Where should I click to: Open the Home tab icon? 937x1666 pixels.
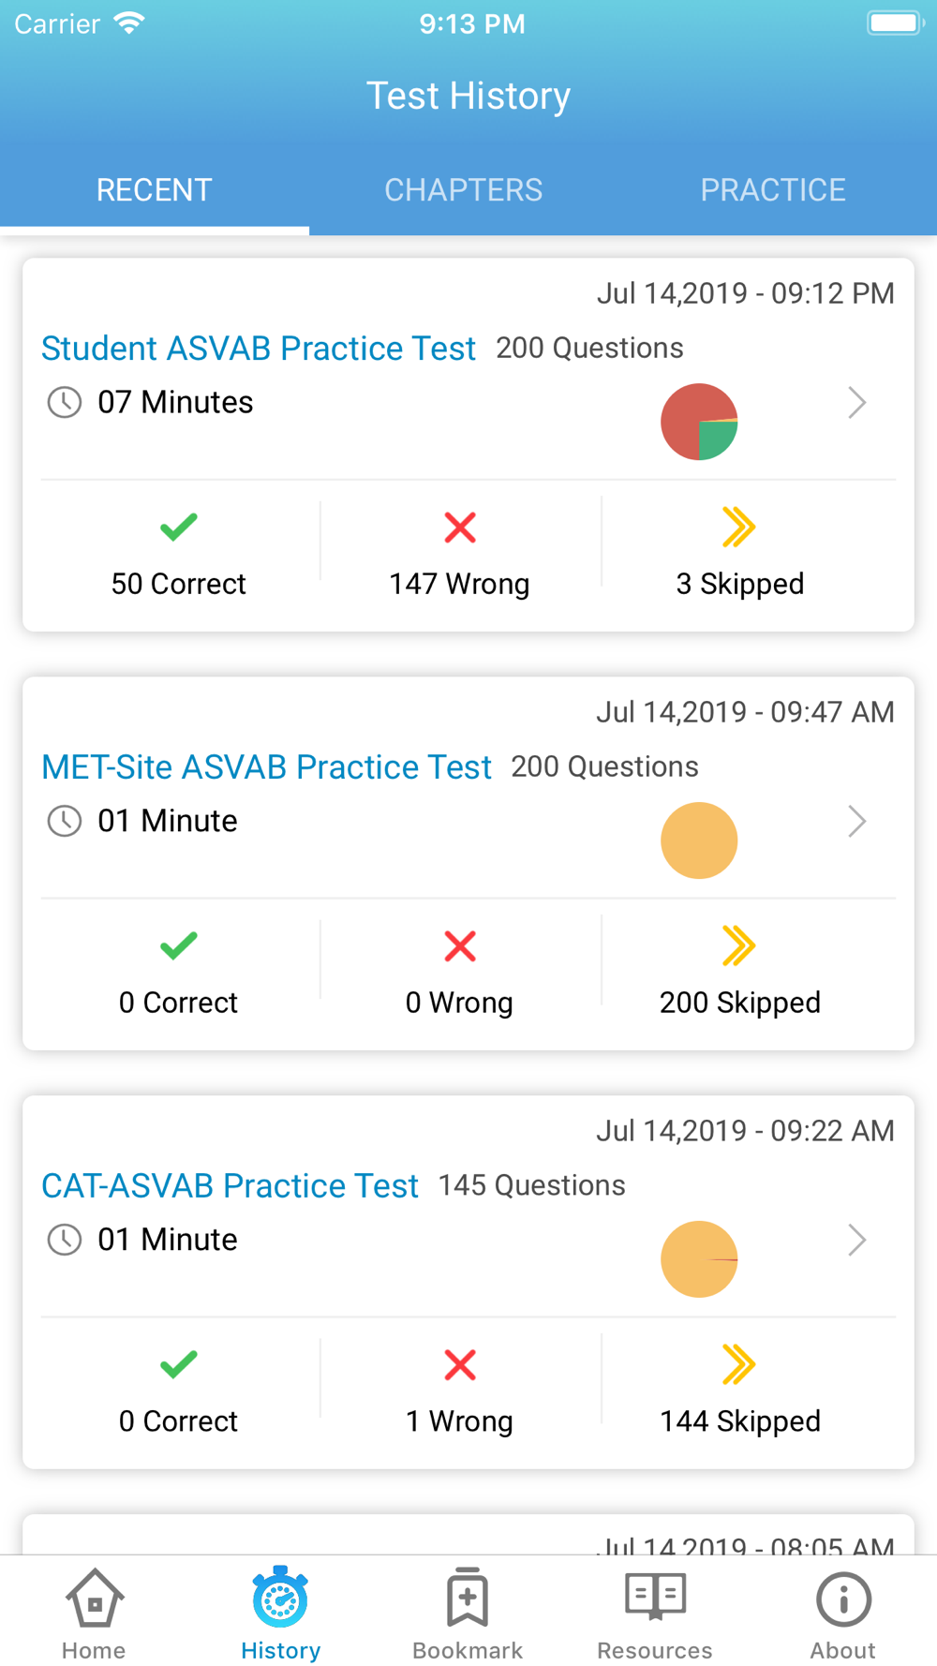[x=94, y=1598]
